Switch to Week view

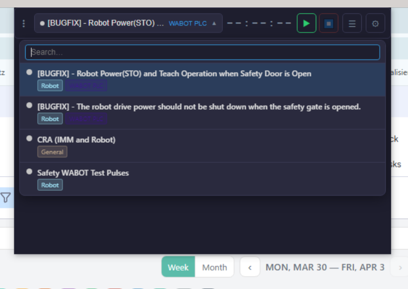tap(178, 267)
